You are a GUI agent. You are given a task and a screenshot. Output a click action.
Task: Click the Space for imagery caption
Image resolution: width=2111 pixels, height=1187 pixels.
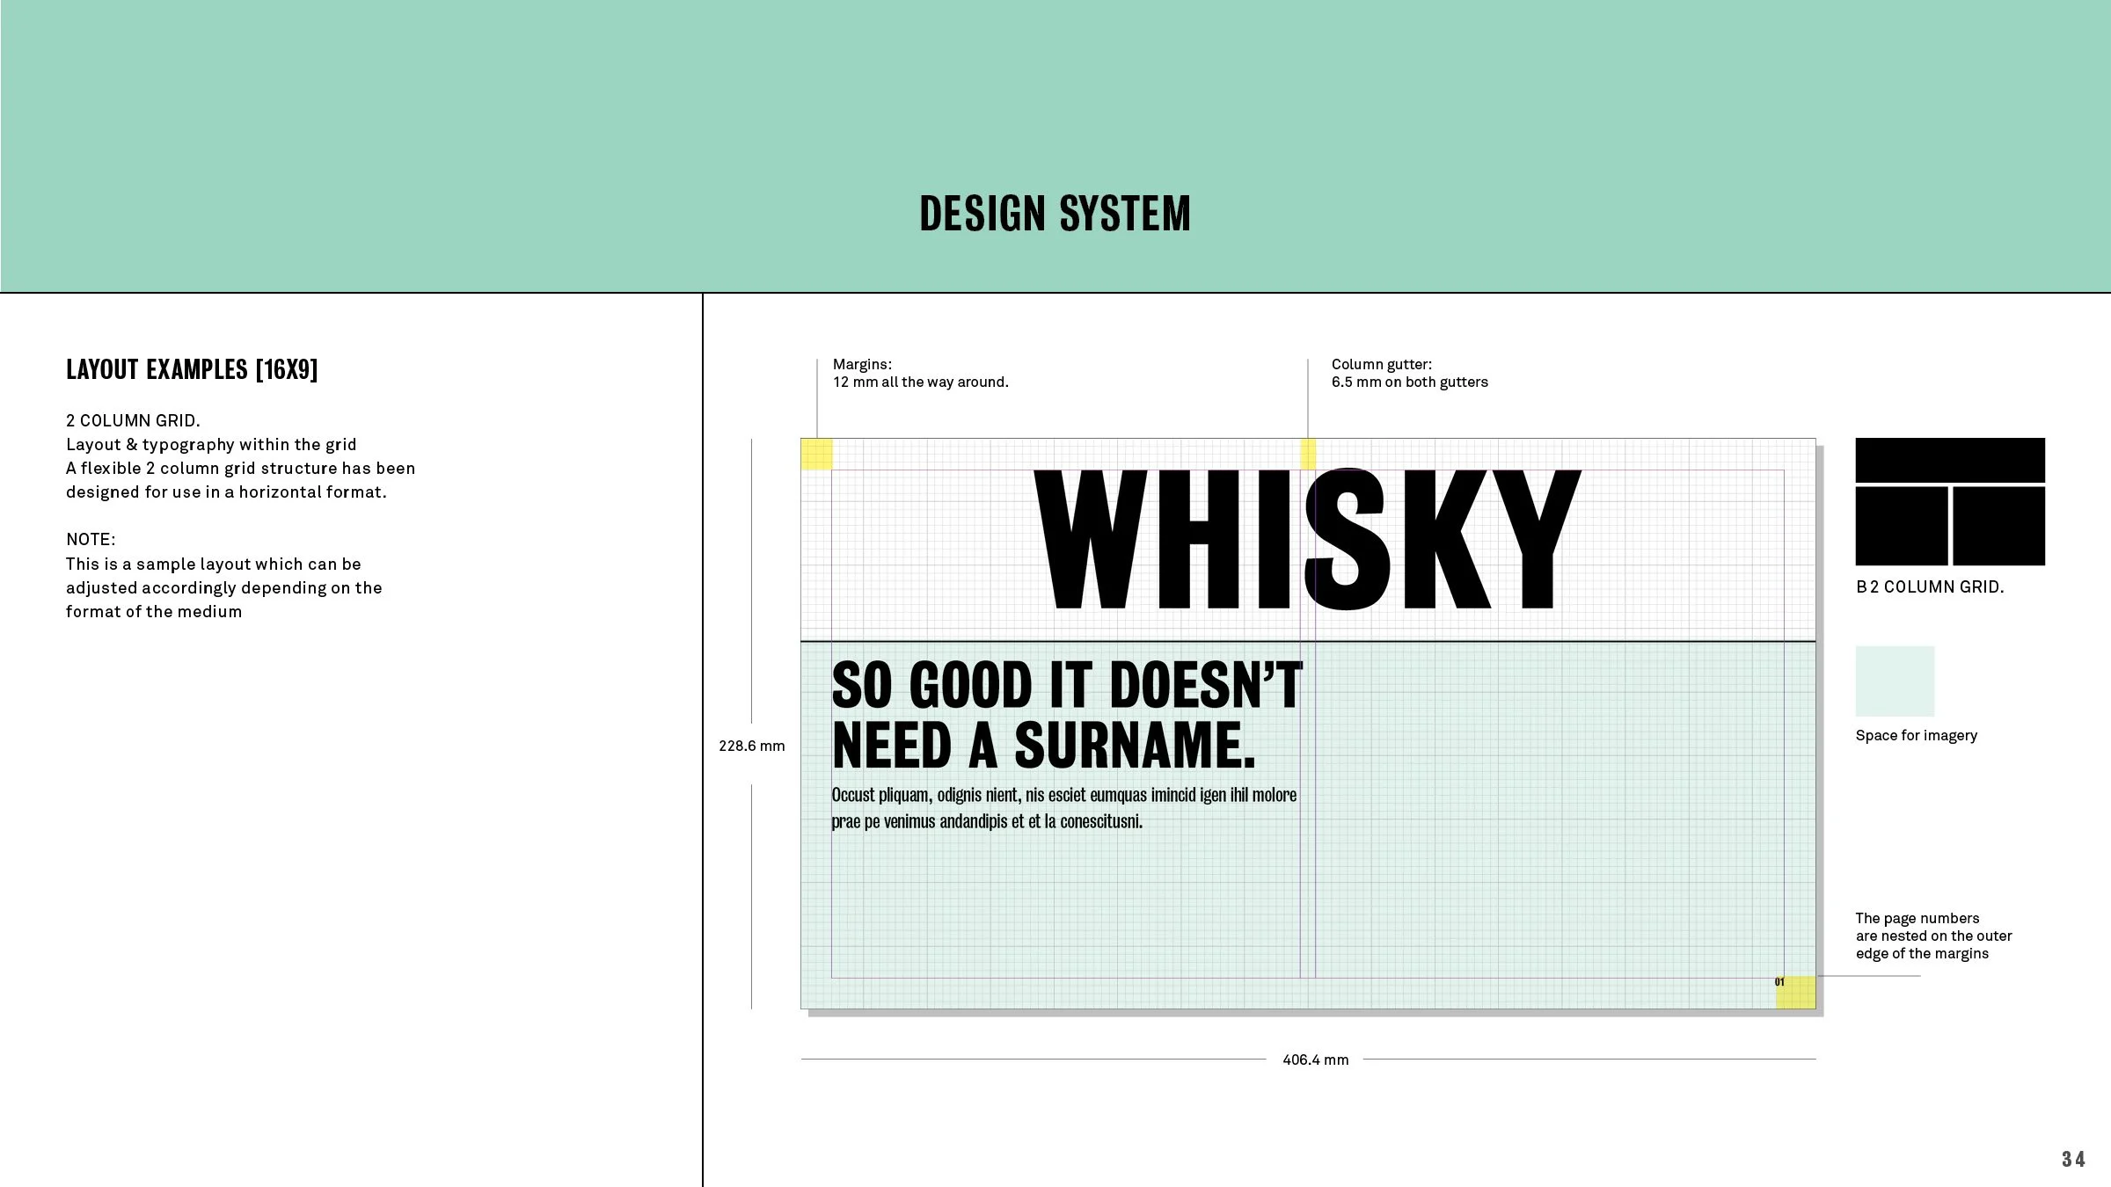tap(1916, 735)
